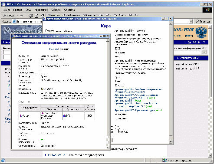
Task: Open the Избранное menu
Action: pyautogui.click(x=41, y=10)
